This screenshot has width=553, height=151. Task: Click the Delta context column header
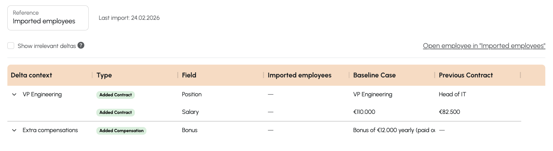tap(31, 75)
